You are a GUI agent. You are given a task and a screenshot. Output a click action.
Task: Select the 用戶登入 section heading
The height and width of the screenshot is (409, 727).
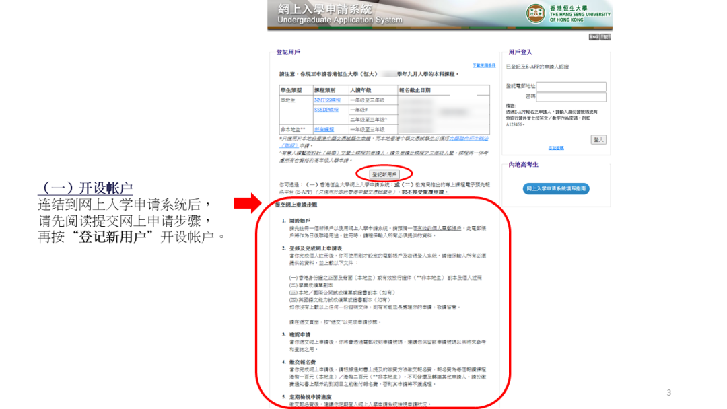(x=520, y=52)
